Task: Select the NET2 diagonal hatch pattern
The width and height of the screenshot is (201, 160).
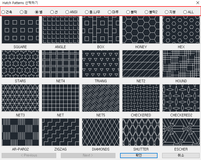Action: 141,64
